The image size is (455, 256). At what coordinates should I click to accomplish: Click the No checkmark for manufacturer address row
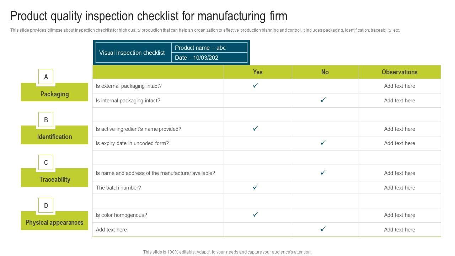tap(323, 172)
